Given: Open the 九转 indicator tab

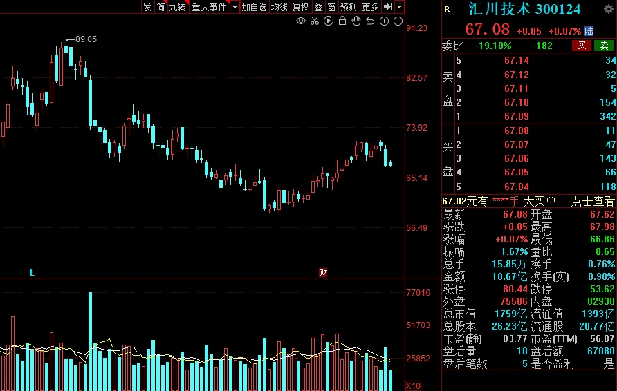Looking at the screenshot, I should click(x=178, y=7).
